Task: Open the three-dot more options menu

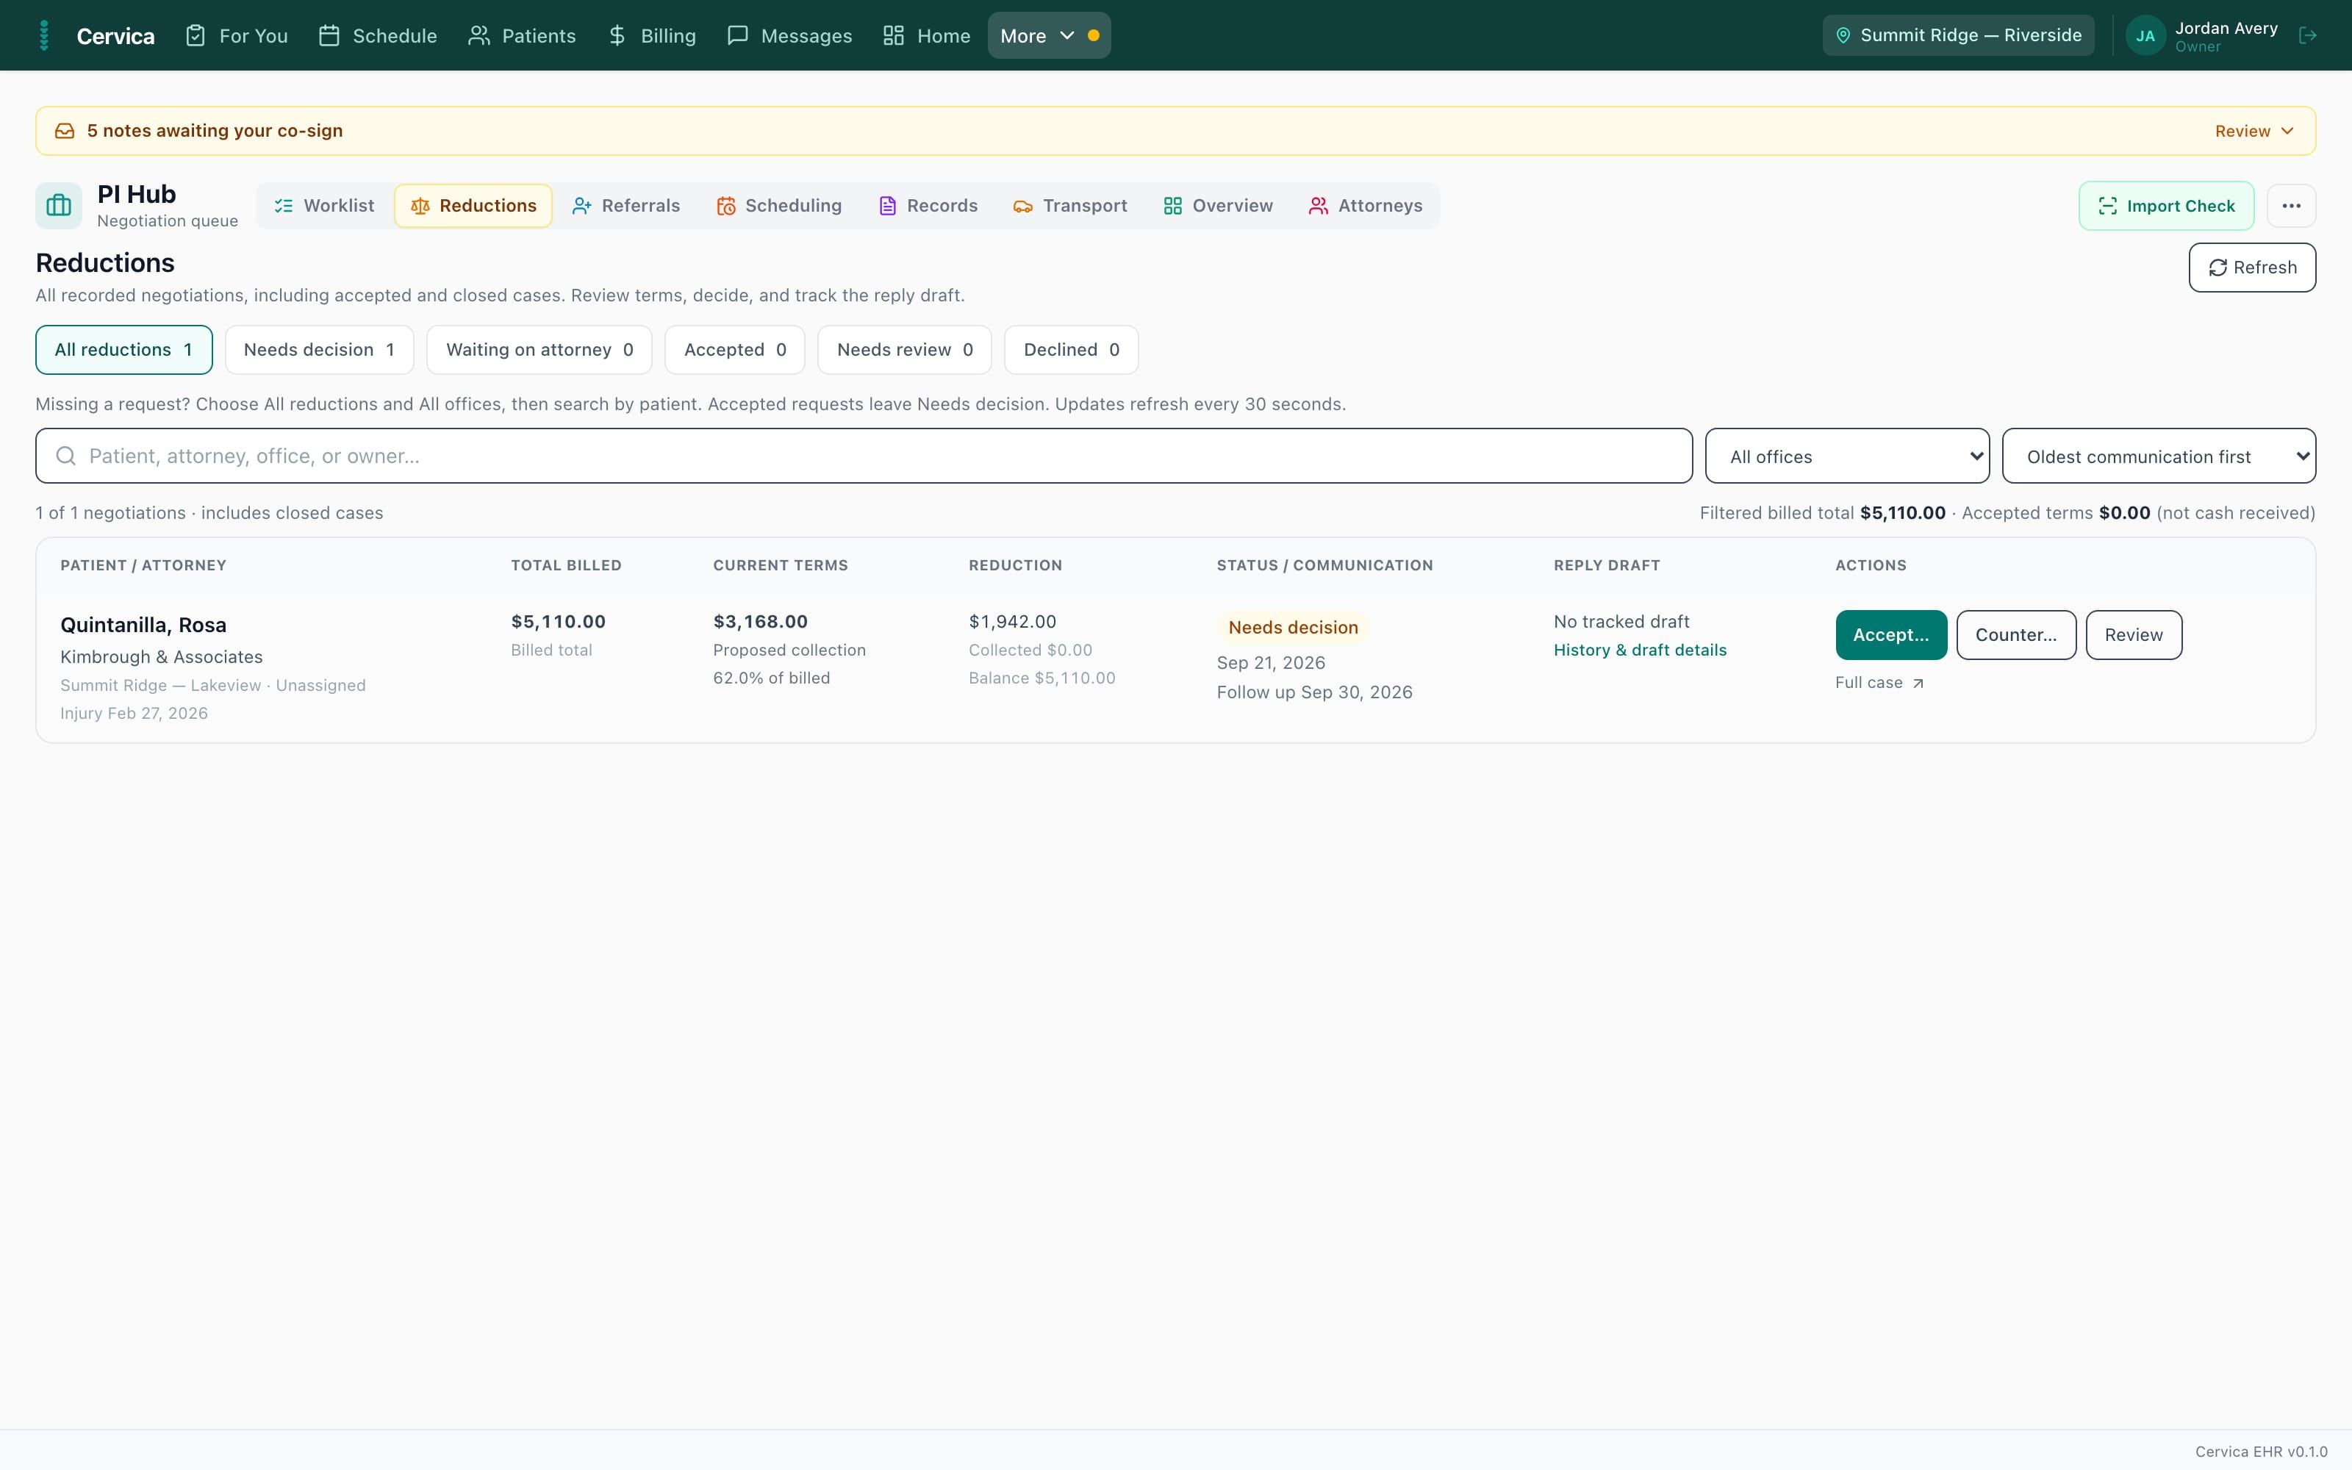Action: click(x=2292, y=206)
